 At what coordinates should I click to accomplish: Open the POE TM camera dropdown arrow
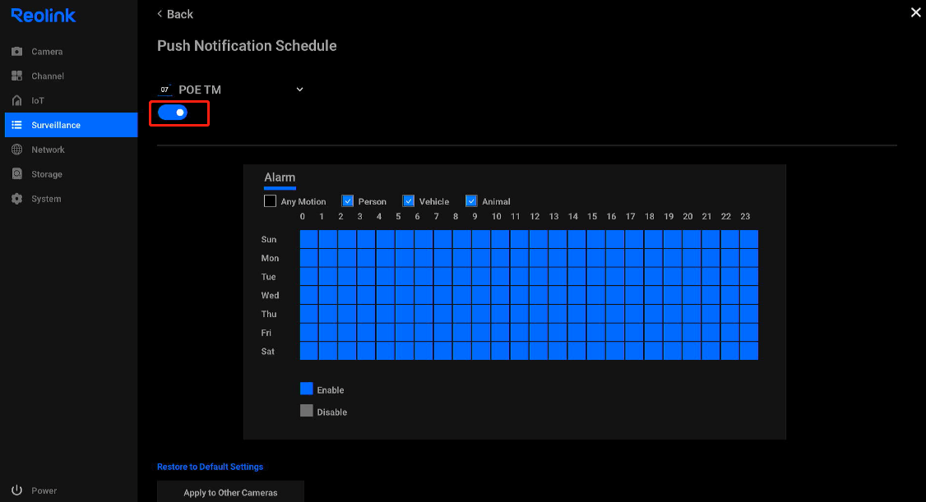coord(299,90)
